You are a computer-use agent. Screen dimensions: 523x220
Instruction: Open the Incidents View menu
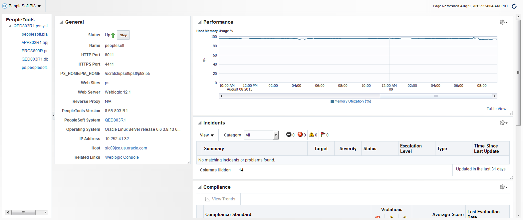click(x=207, y=135)
